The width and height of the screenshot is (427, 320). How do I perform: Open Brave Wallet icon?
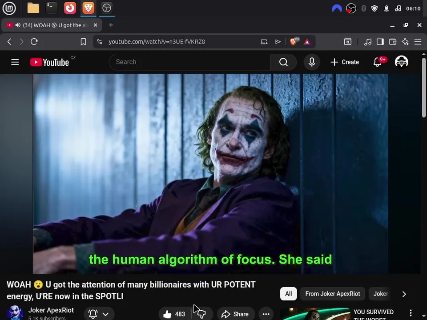point(393,42)
